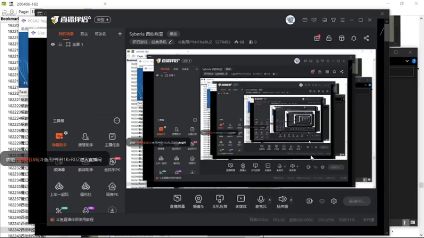Click bookmark row 182228 in background window
The height and width of the screenshot is (238, 424).
point(17,143)
